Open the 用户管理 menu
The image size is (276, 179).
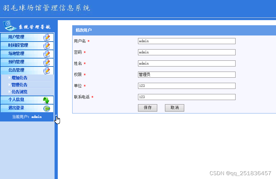(27, 37)
